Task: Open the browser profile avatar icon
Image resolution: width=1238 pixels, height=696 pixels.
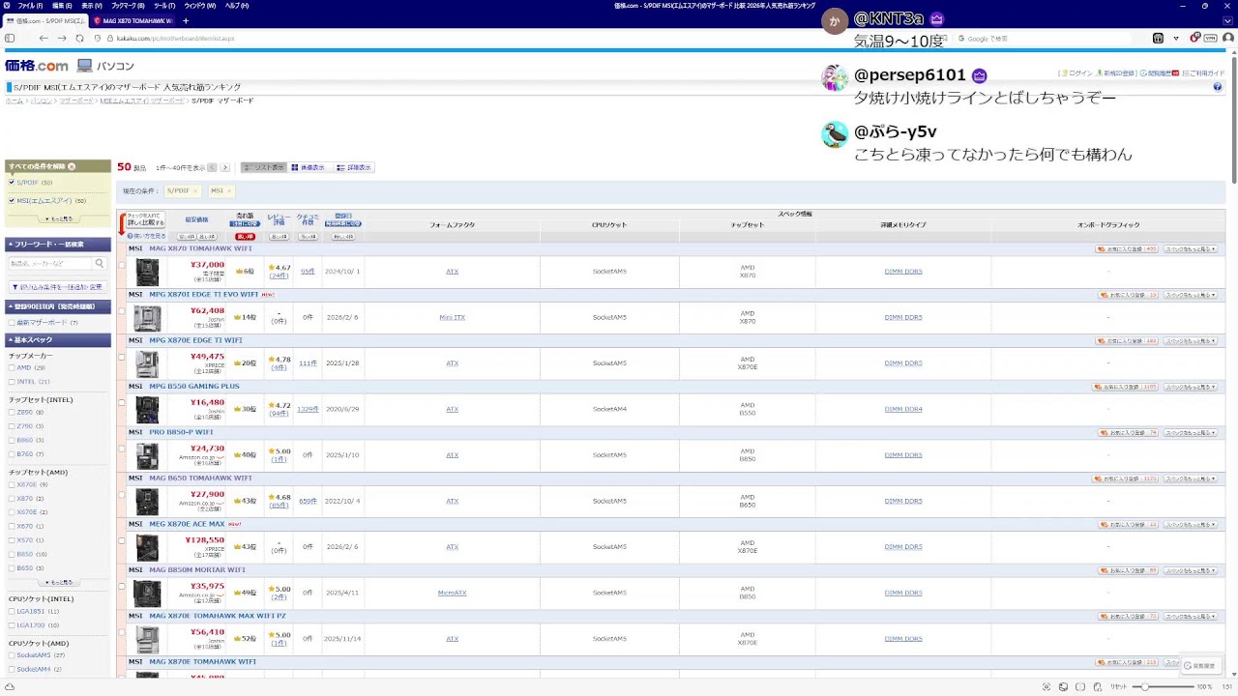Action: pos(1226,38)
